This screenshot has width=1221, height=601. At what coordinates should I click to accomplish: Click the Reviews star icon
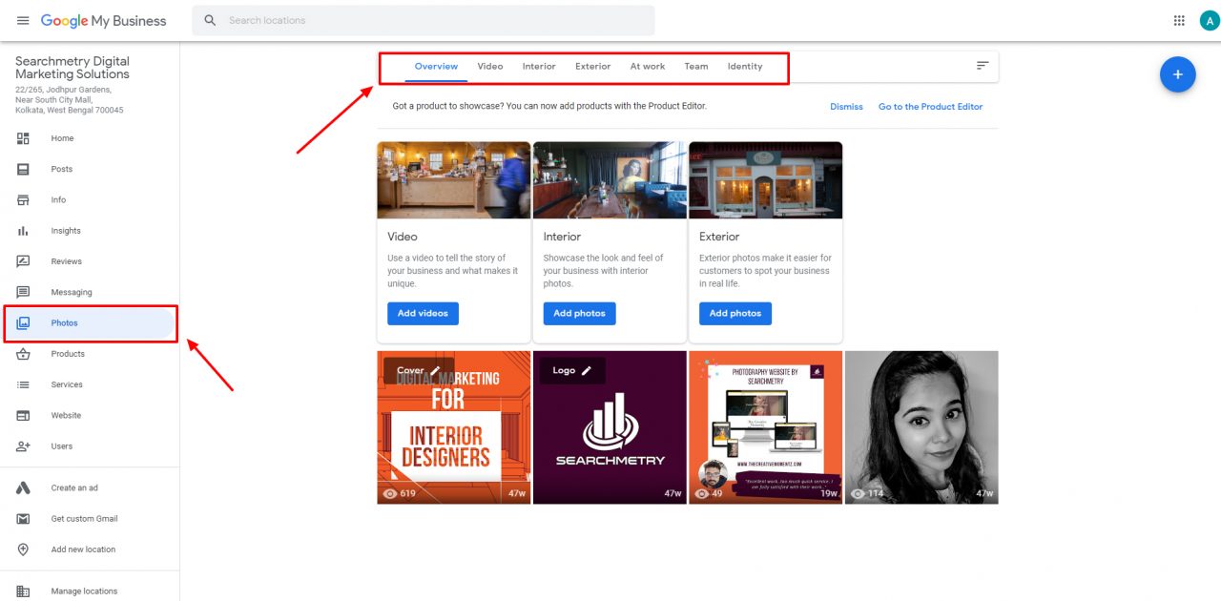[x=24, y=261]
